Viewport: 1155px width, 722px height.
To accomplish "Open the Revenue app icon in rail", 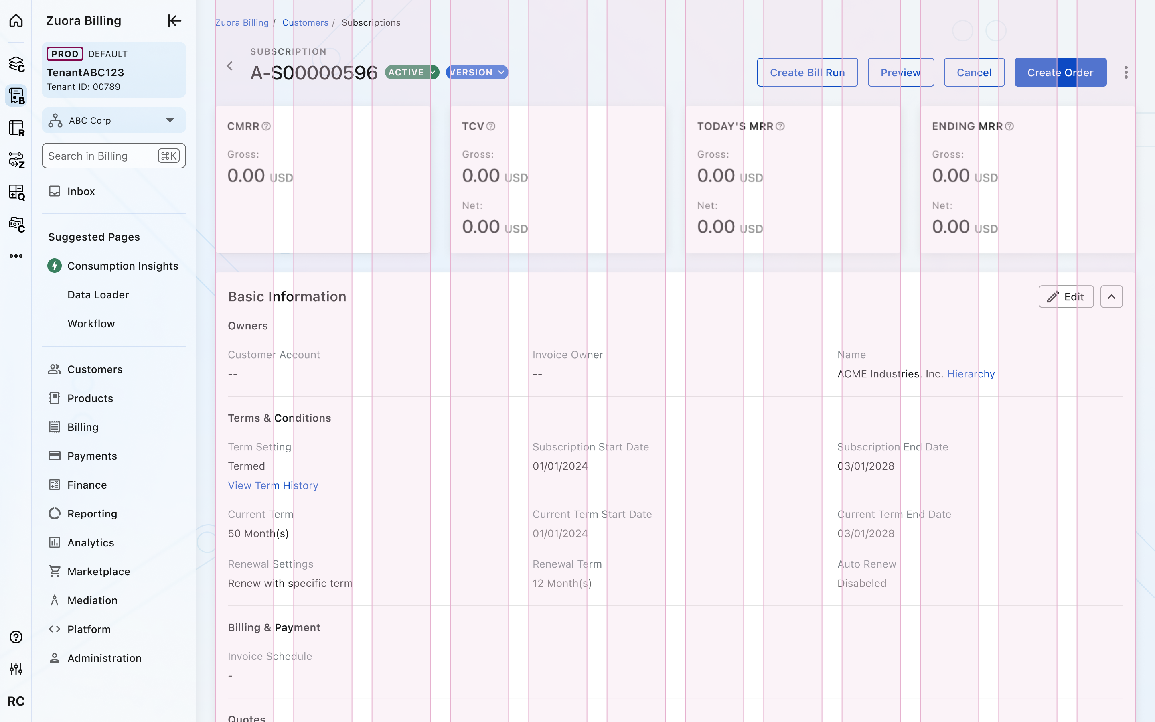I will coord(16,128).
